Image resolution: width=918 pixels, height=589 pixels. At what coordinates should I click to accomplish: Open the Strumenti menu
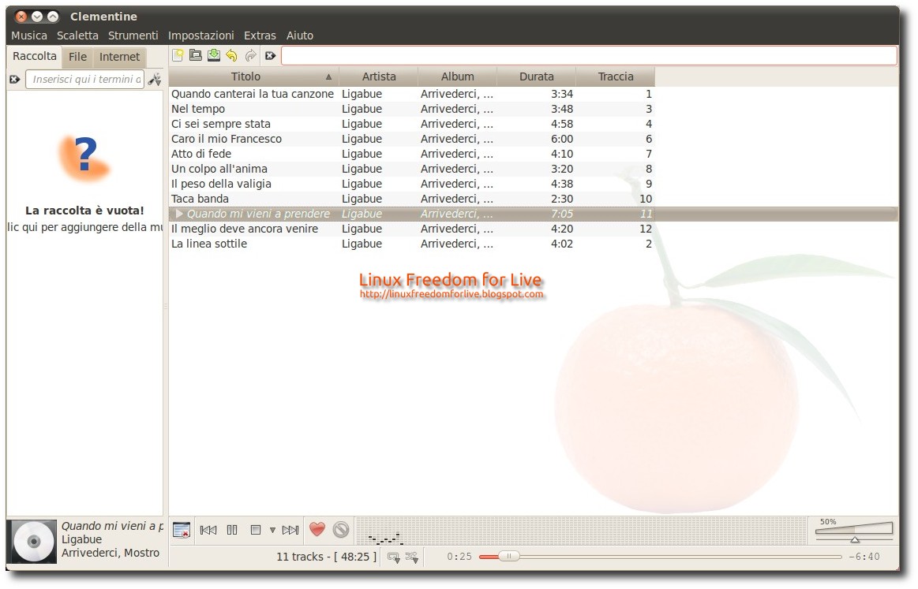coord(133,35)
